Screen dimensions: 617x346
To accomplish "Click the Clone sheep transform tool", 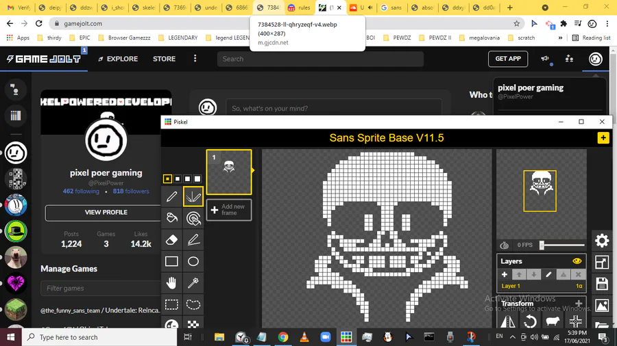I will tap(553, 321).
